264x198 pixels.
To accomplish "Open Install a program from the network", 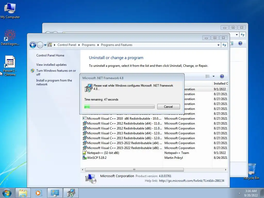I will [54, 82].
